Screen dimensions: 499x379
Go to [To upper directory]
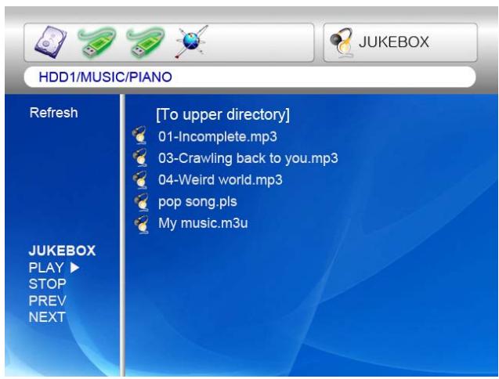pyautogui.click(x=223, y=116)
